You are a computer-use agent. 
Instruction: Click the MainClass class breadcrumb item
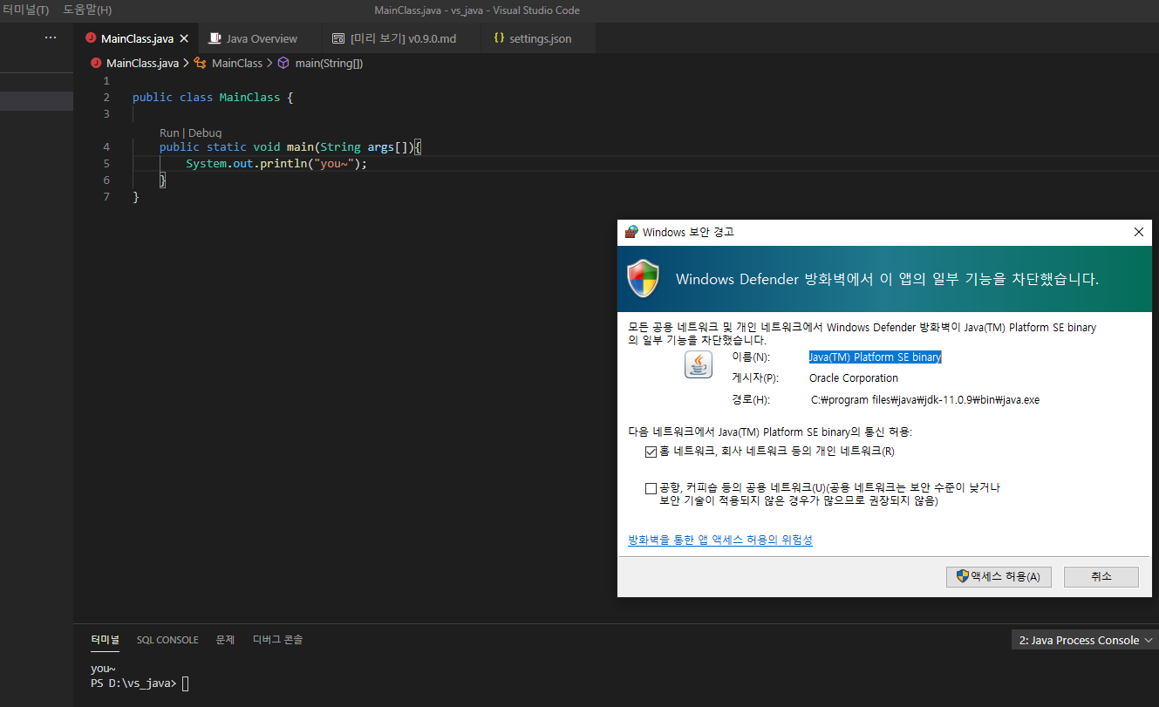pyautogui.click(x=237, y=63)
